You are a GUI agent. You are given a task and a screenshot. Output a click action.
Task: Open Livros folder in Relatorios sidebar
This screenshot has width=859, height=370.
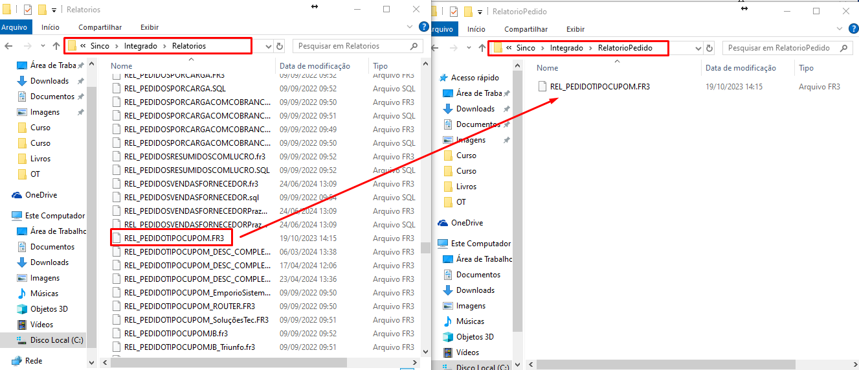coord(40,159)
